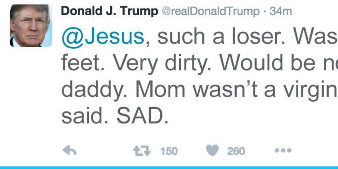
Task: Click the like count of 260
Action: [236, 151]
